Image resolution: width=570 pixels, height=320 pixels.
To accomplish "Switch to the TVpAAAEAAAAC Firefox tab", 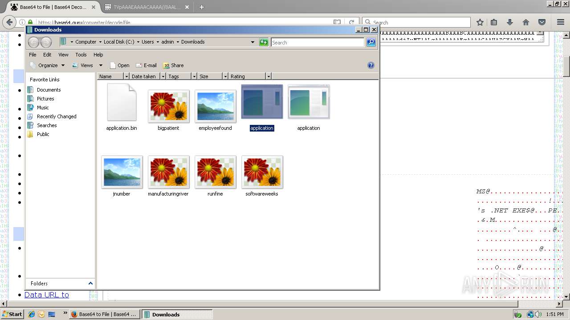I will tap(147, 7).
